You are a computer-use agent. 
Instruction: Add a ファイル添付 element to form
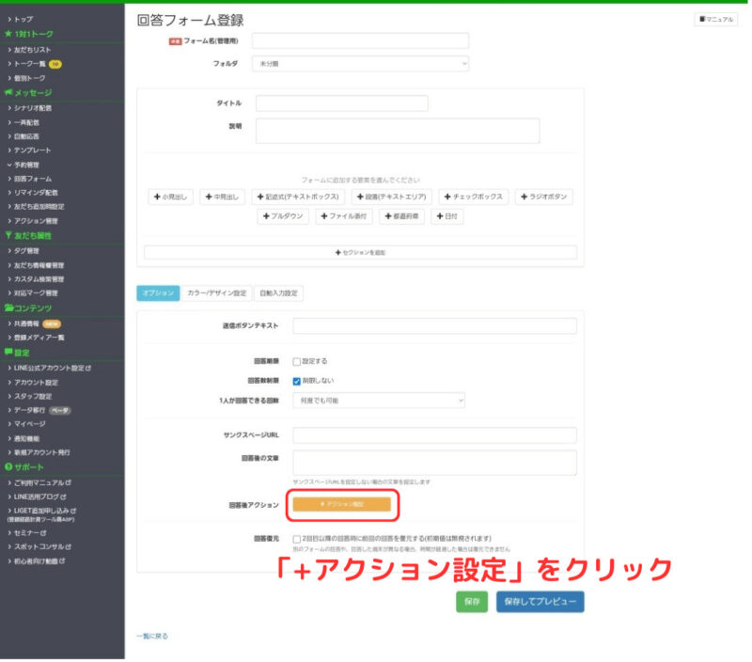point(344,217)
